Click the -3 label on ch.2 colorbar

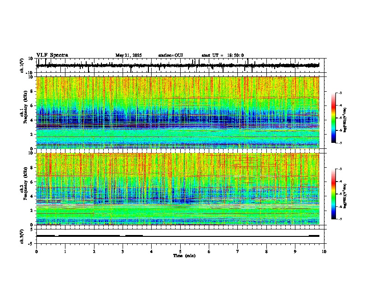(x=340, y=169)
